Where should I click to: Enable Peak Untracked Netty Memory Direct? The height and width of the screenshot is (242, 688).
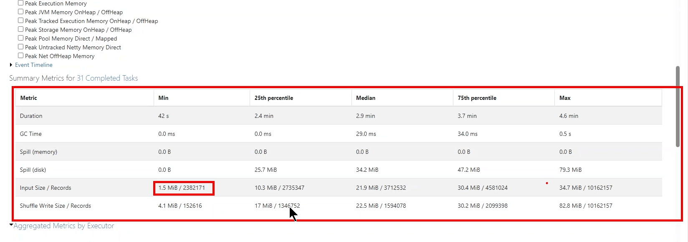[x=20, y=47]
